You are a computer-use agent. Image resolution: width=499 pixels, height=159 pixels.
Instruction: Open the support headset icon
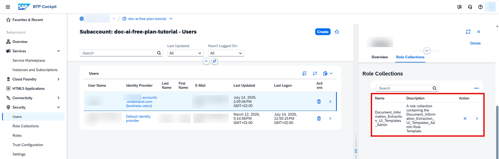(x=470, y=7)
